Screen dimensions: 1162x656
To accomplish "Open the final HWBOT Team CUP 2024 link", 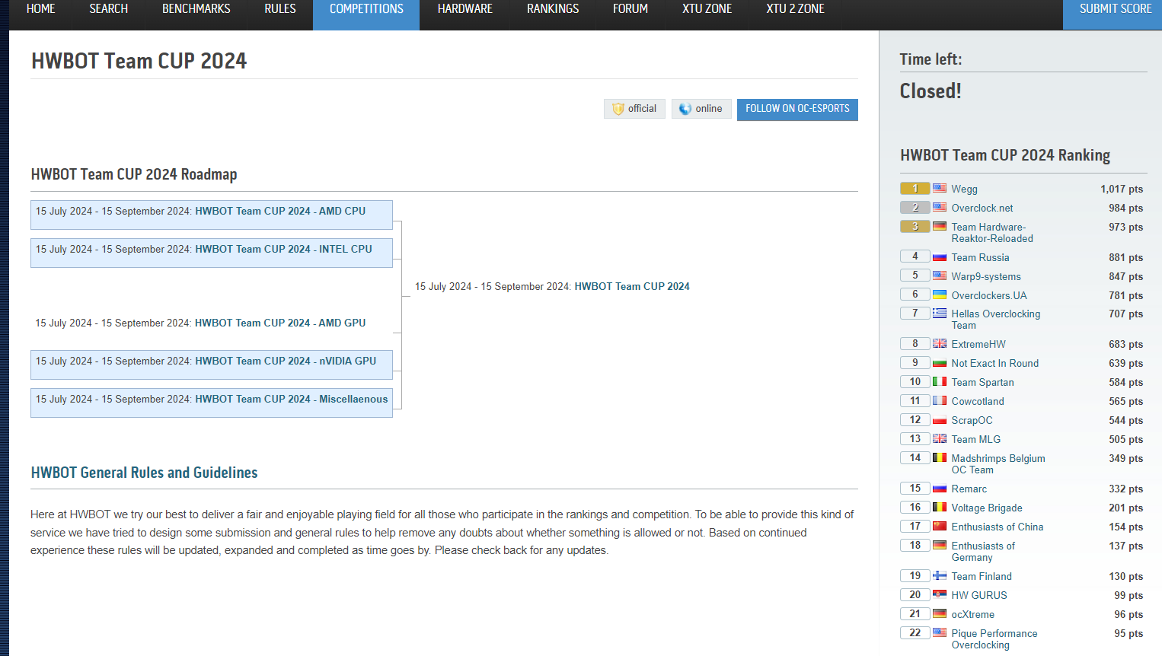I will [632, 287].
